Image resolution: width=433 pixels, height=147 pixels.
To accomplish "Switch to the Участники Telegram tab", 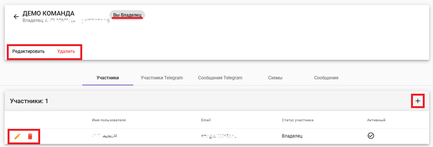I will tap(162, 78).
